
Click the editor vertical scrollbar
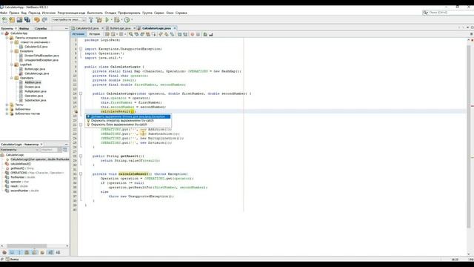469,136
